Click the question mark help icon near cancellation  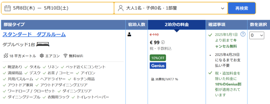(x=243, y=34)
